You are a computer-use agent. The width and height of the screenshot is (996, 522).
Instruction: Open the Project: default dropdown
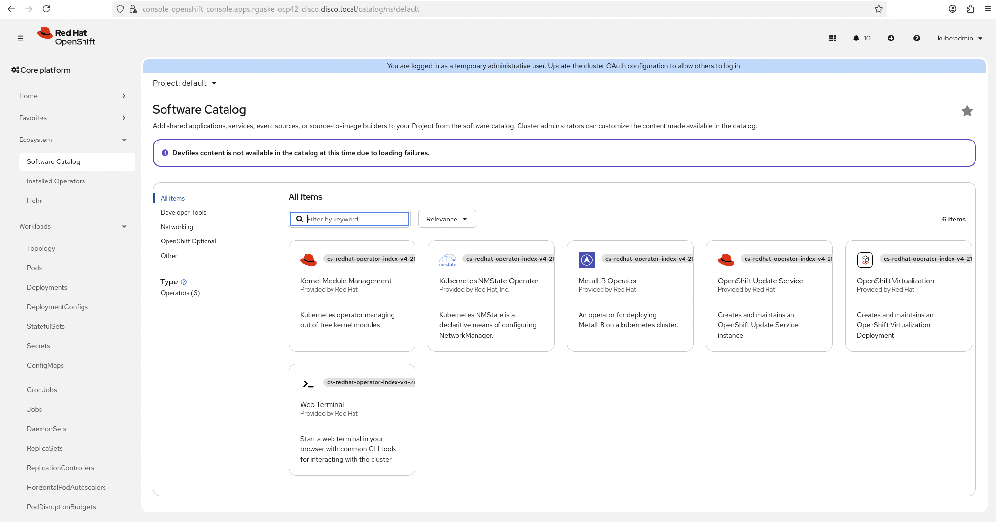[185, 83]
